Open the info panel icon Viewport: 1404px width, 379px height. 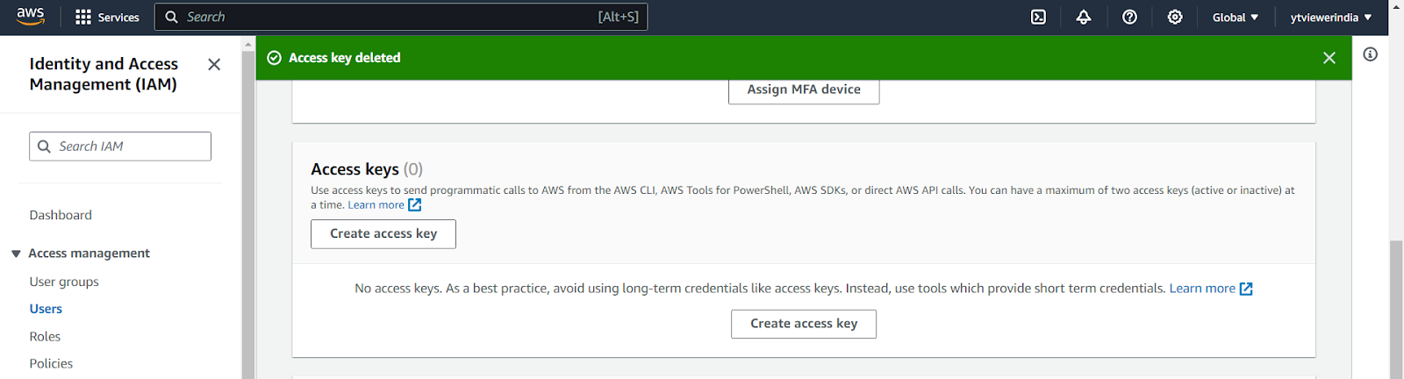pyautogui.click(x=1370, y=54)
